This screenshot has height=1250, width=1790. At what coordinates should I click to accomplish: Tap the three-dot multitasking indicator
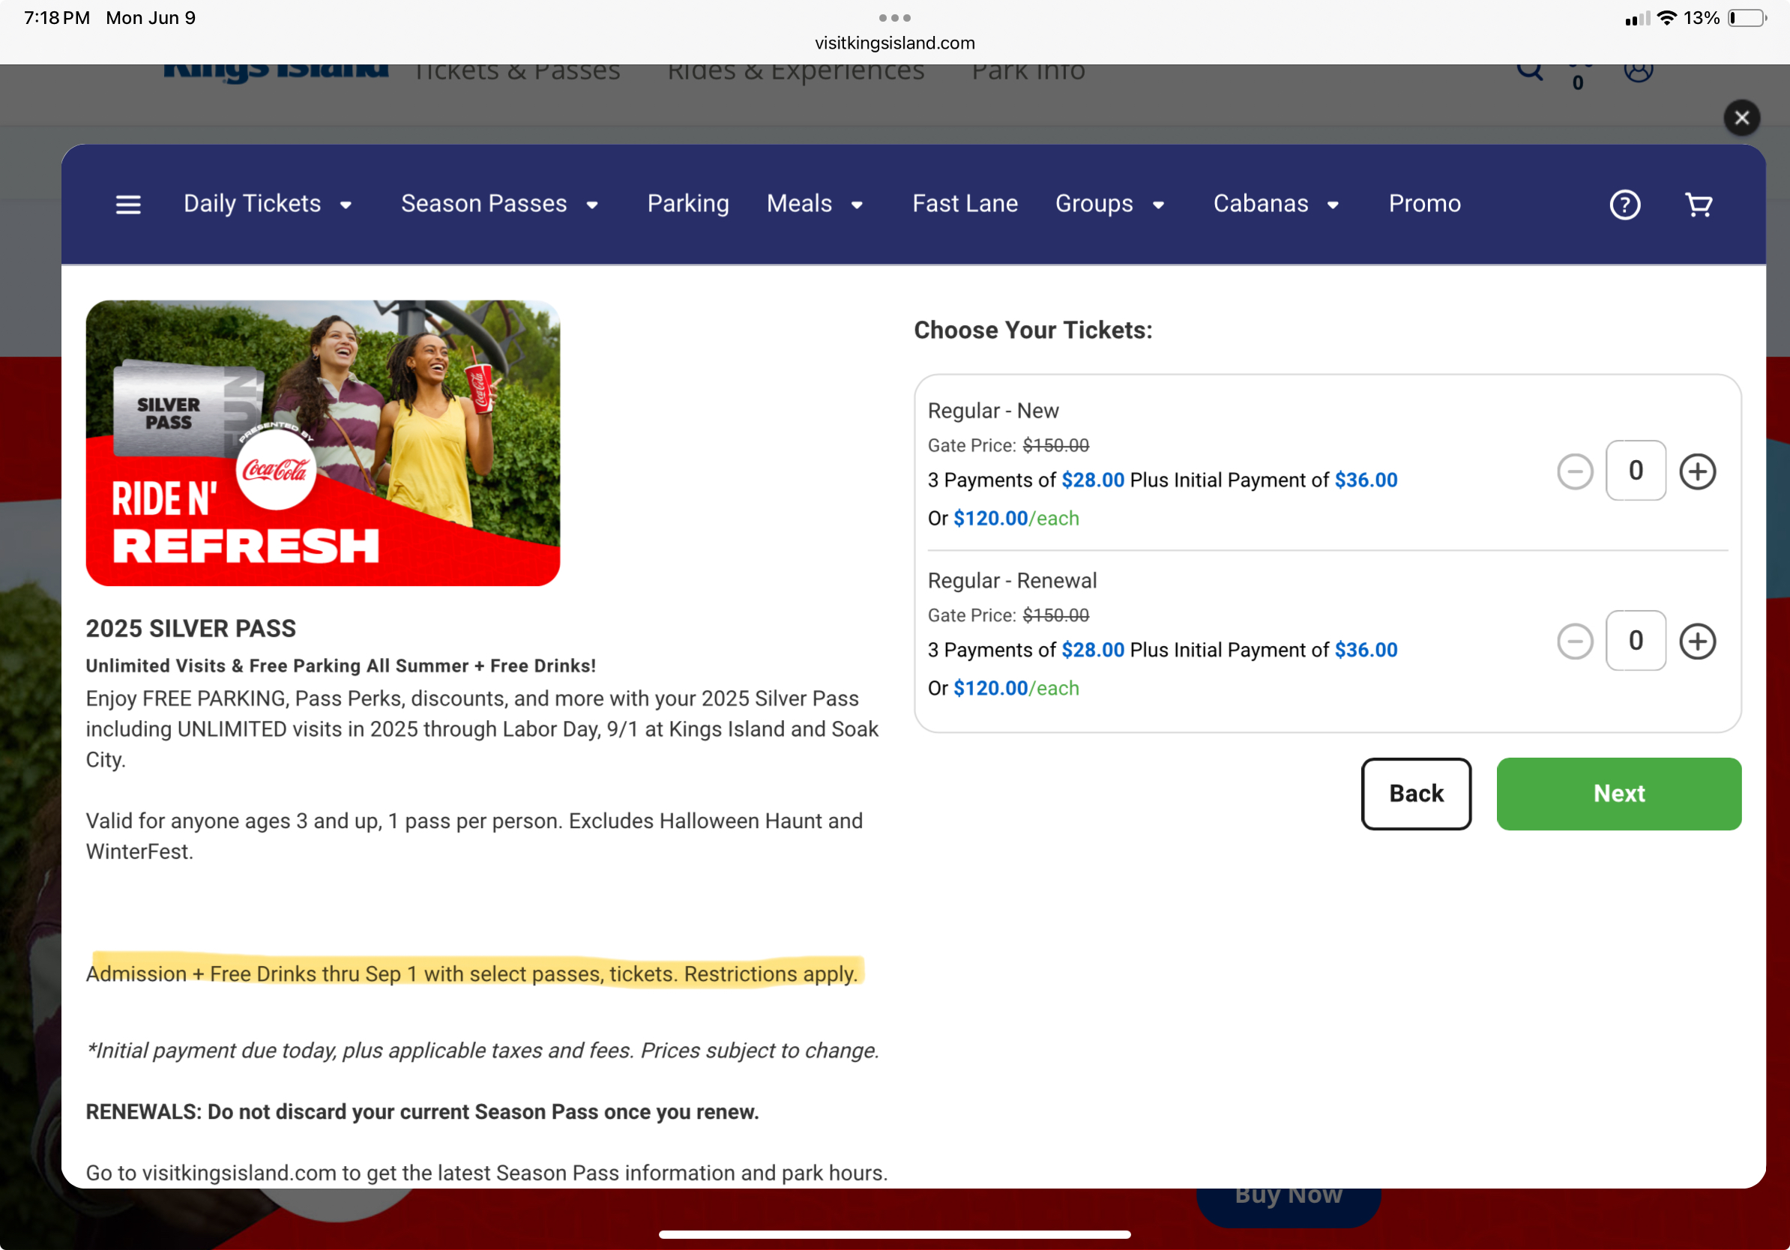coord(894,17)
